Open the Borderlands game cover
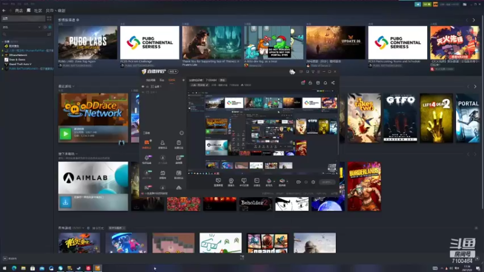This screenshot has height=272, width=484. [364, 186]
